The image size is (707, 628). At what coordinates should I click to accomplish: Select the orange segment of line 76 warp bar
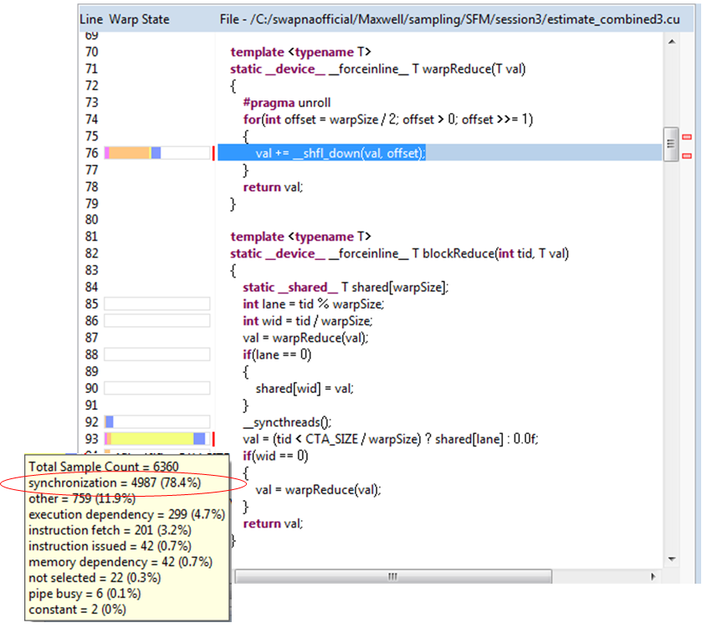pyautogui.click(x=129, y=153)
